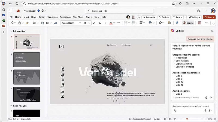Click the Find magnifier icon in ribbon

coord(160,23)
